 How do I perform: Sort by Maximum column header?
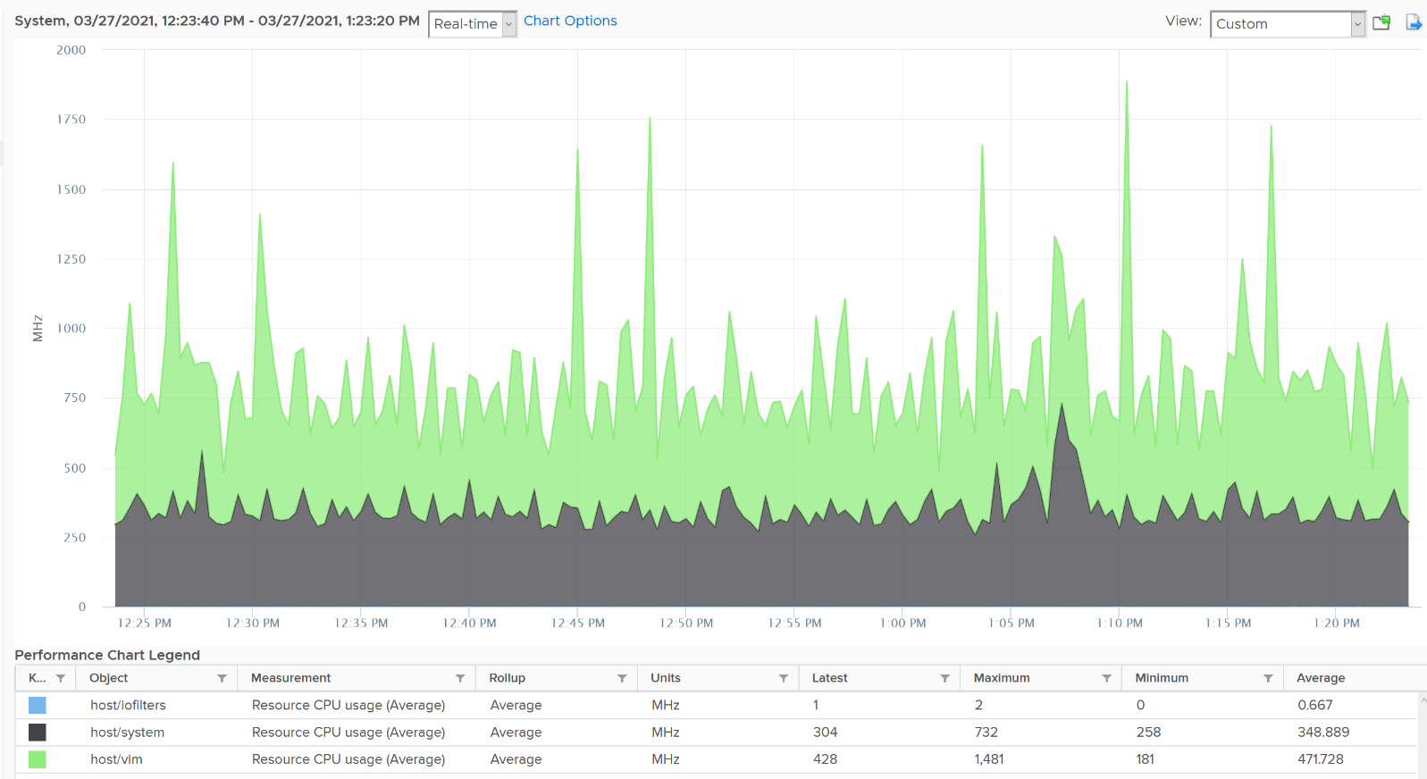coord(1002,678)
